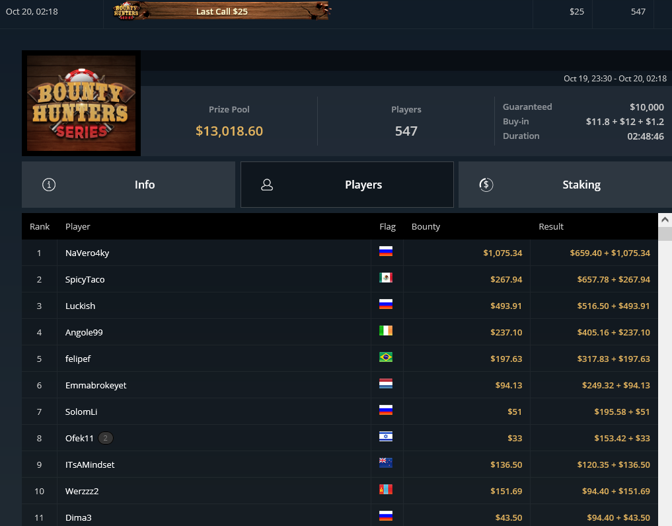Viewport: 672px width, 526px height.
Task: Click SpicyTaco's Mexican flag icon
Action: click(x=386, y=278)
